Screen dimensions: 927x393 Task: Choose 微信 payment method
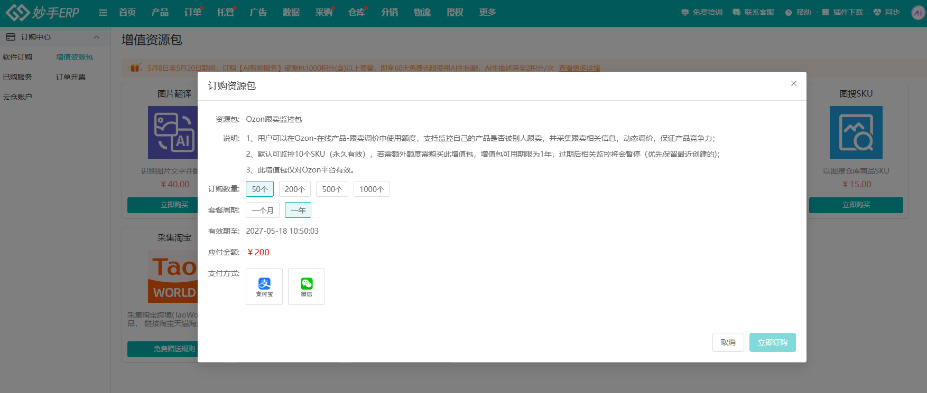tap(307, 286)
